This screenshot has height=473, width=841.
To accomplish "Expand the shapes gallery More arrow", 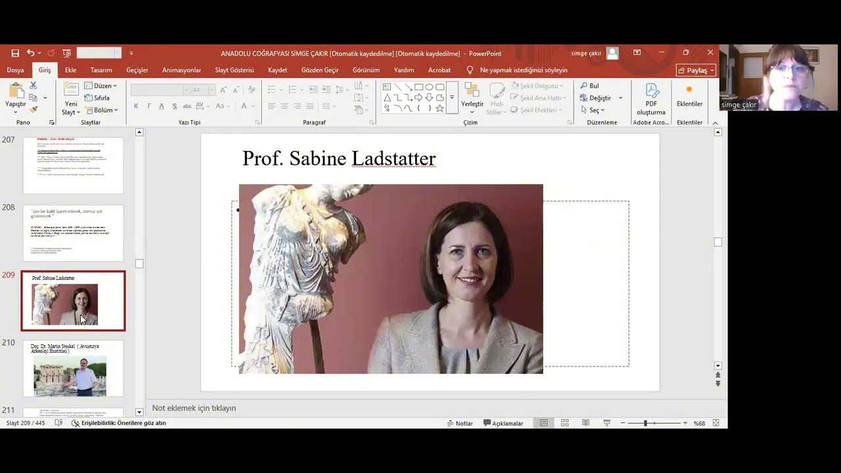I will click(x=451, y=98).
